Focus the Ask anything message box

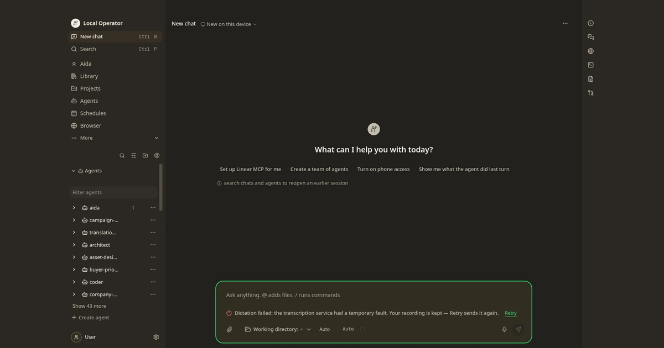point(373,295)
